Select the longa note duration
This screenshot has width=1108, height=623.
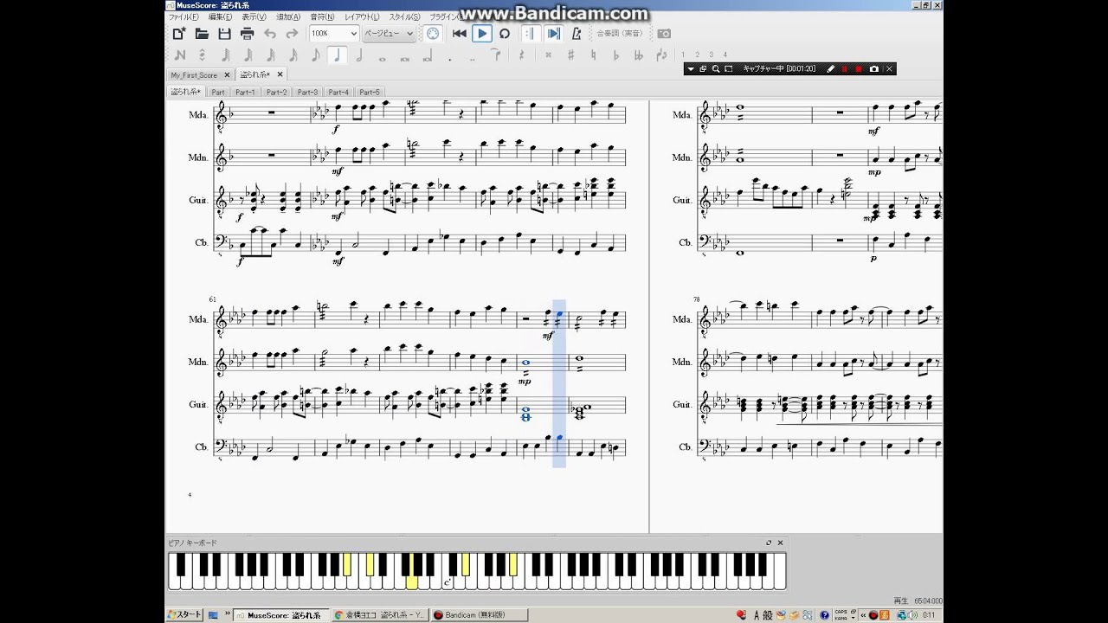[x=428, y=55]
